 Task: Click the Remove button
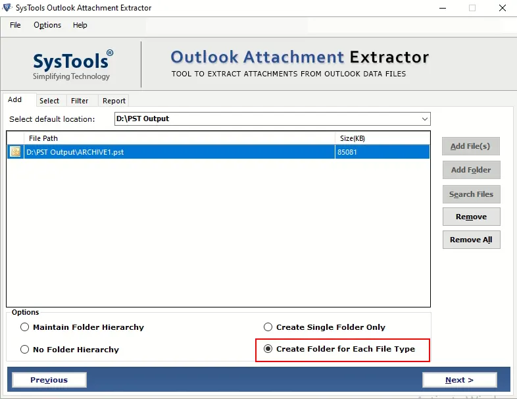(471, 217)
